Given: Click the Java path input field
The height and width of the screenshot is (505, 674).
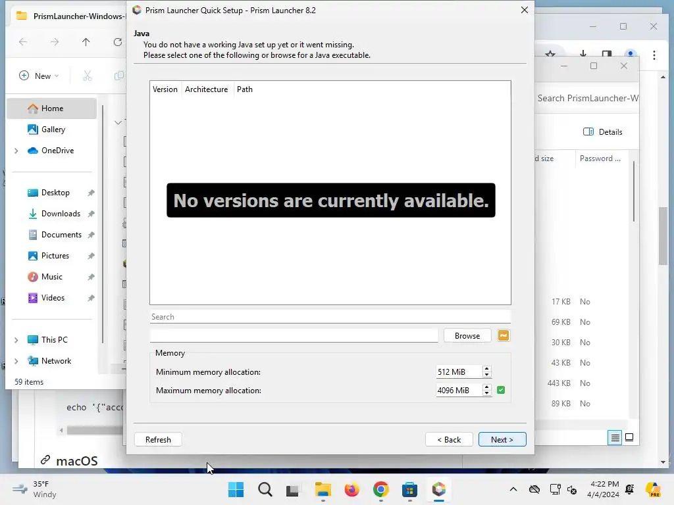Looking at the screenshot, I should pyautogui.click(x=294, y=336).
